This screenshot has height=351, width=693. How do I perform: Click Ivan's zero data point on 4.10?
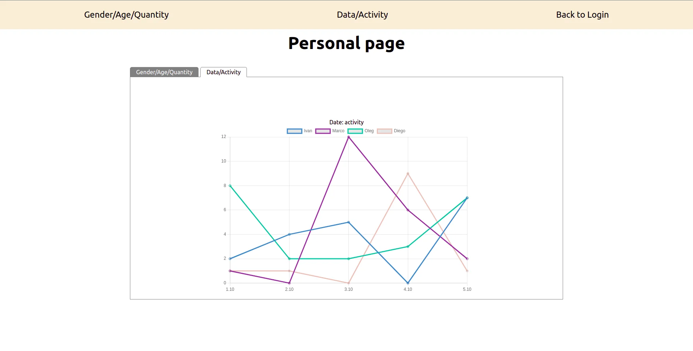pyautogui.click(x=408, y=283)
